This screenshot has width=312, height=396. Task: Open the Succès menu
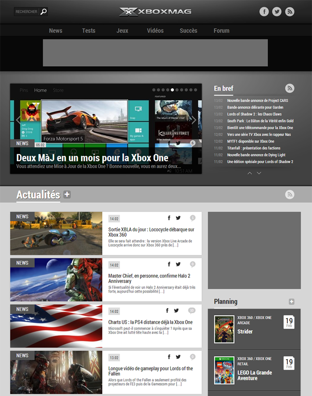pyautogui.click(x=188, y=31)
